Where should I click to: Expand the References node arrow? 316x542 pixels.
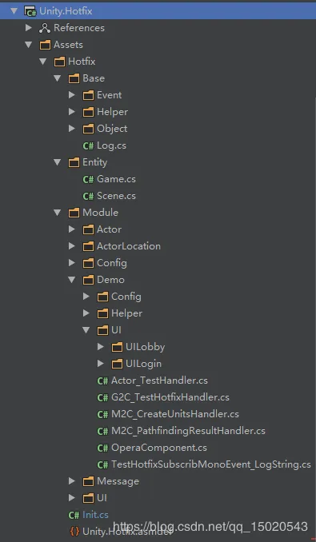pyautogui.click(x=28, y=28)
